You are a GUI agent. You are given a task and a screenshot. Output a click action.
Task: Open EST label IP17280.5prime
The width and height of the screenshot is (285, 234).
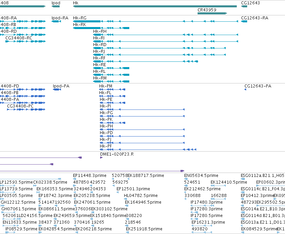pyautogui.click(x=207, y=216)
